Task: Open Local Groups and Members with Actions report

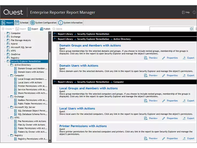Action: coord(88,88)
